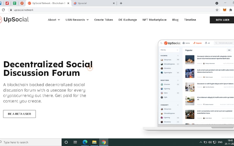The width and height of the screenshot is (234, 146).
Task: Click the padlock site info icon
Action: click(x=11, y=10)
